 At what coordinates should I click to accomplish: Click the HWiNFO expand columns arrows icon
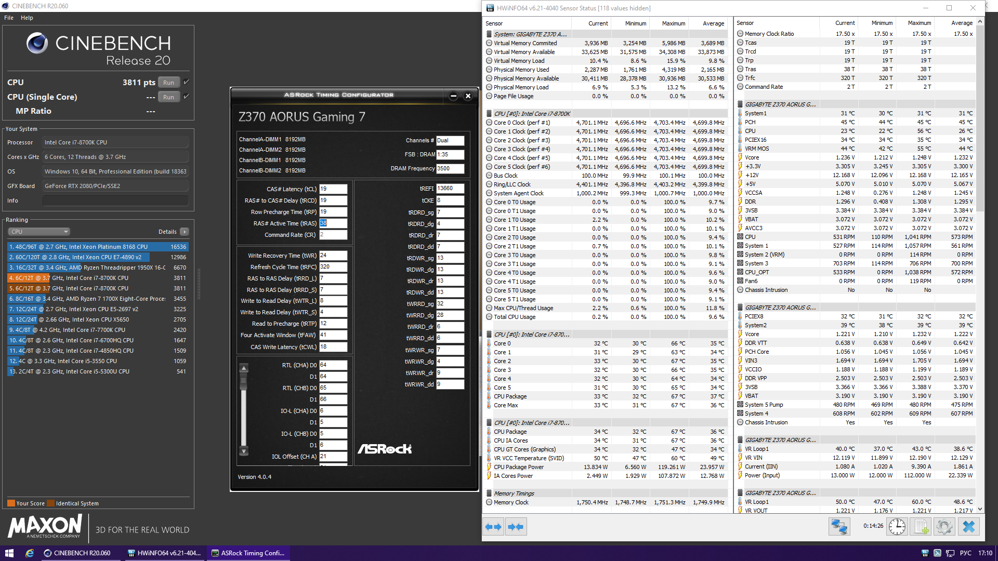pyautogui.click(x=493, y=527)
